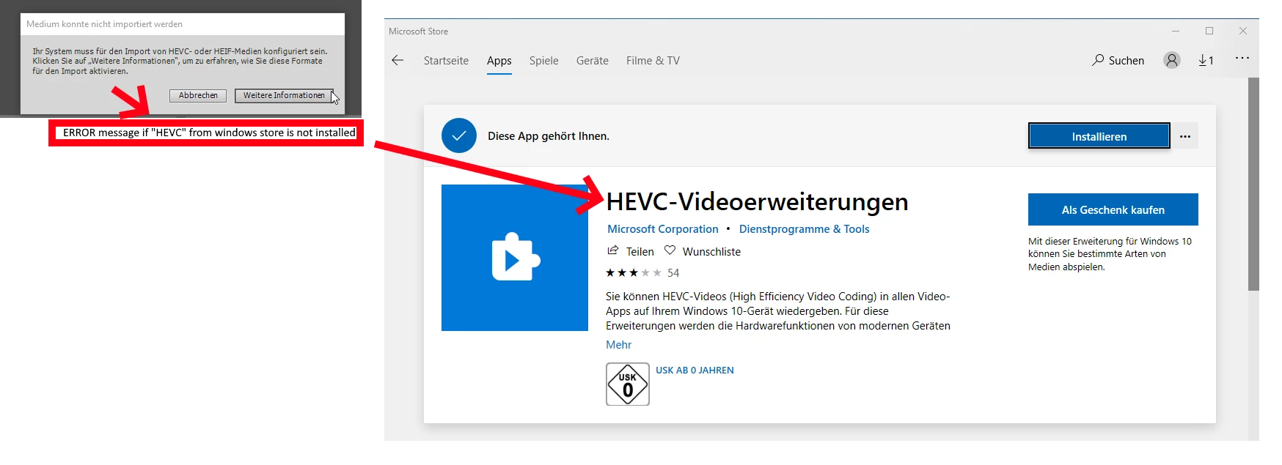1282x465 pixels.
Task: Open the downloads indicator showing 1
Action: coord(1206,61)
